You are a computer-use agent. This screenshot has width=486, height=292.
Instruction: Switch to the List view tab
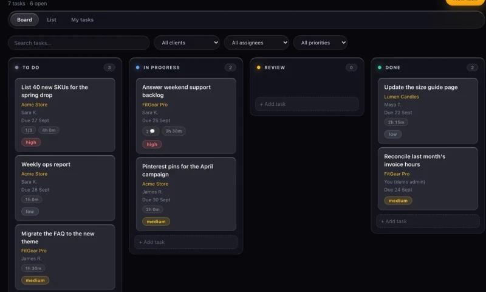pyautogui.click(x=52, y=19)
